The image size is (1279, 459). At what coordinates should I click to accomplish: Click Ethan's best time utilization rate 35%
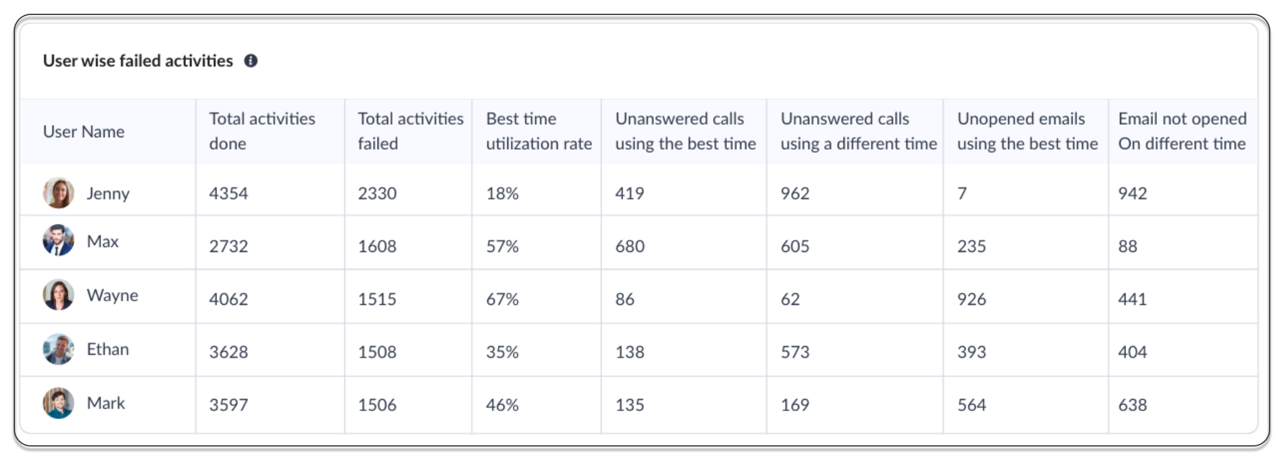pos(502,352)
